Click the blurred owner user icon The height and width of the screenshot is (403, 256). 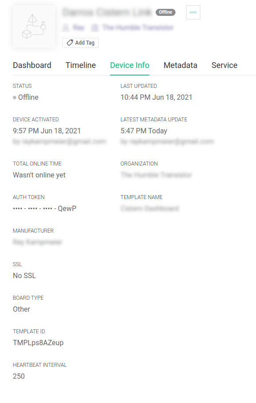pyautogui.click(x=66, y=27)
